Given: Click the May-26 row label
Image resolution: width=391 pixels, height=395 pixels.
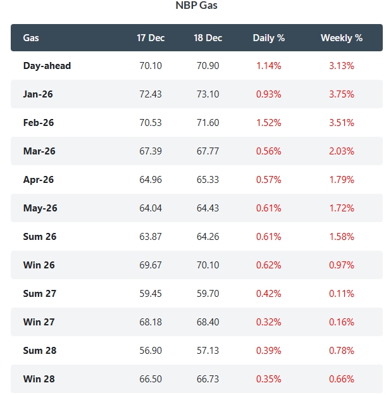Looking at the screenshot, I should (x=39, y=208).
